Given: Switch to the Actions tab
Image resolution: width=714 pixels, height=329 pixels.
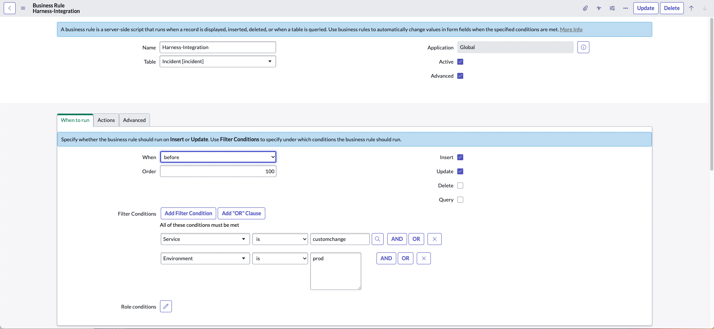Looking at the screenshot, I should (x=106, y=120).
